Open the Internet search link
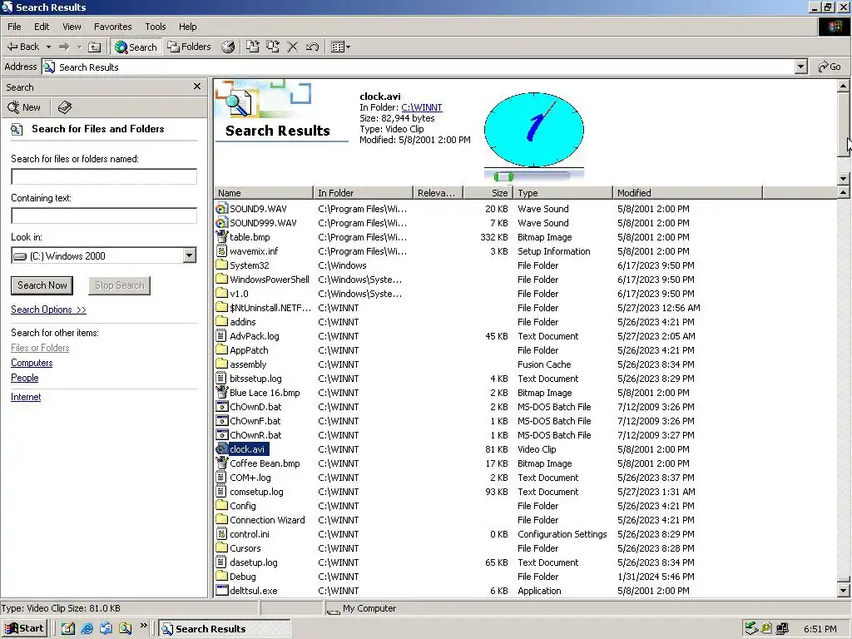 pos(26,397)
